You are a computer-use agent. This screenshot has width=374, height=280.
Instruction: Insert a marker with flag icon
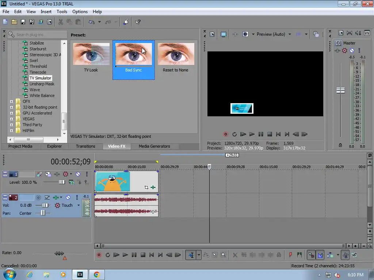click(290, 255)
